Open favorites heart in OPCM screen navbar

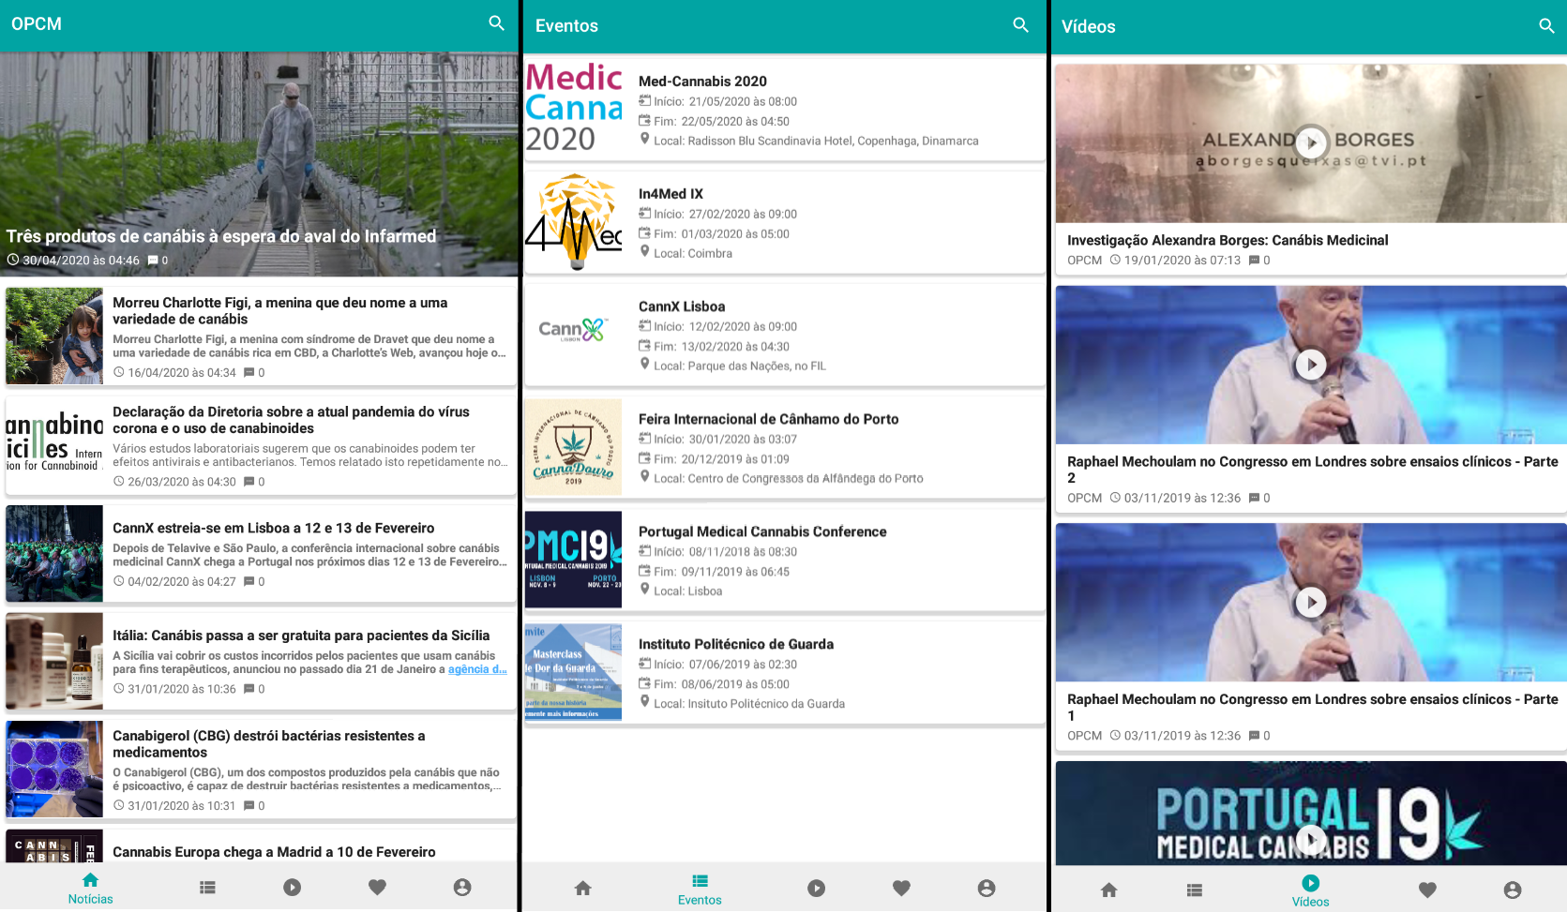point(377,887)
